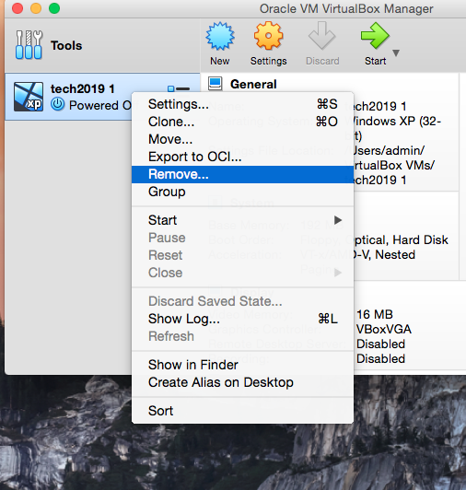Click the red close window button
Image resolution: width=466 pixels, height=490 pixels.
[17, 8]
